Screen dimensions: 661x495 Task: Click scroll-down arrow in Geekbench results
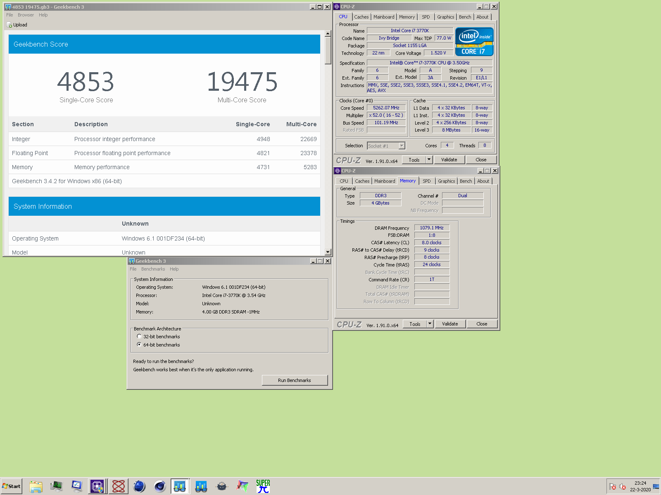[x=328, y=252]
